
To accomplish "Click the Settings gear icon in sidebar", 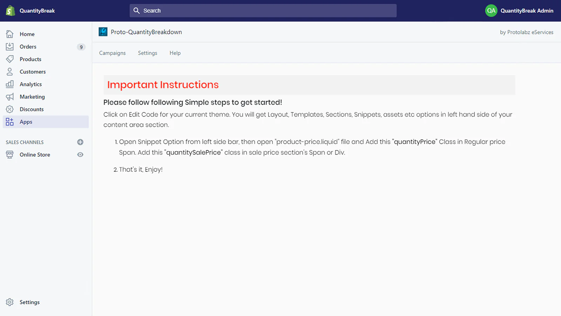I will click(x=10, y=302).
